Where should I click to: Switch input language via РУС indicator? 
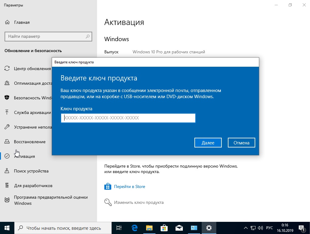click(x=270, y=228)
